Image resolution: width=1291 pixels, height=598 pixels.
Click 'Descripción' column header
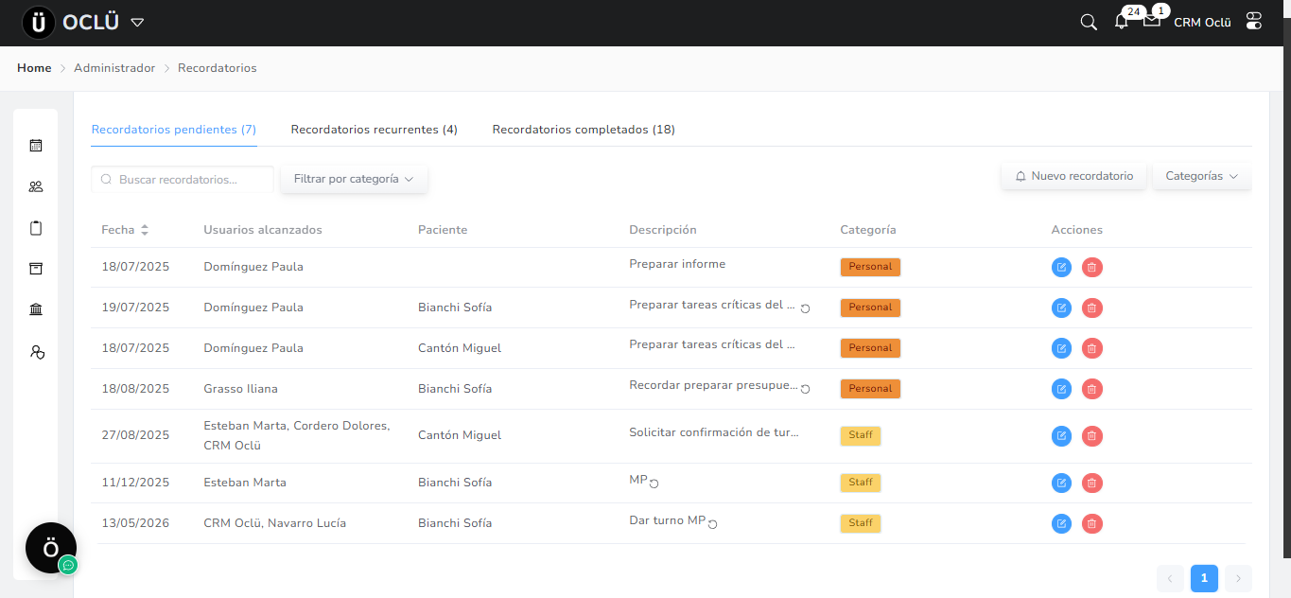pos(663,230)
